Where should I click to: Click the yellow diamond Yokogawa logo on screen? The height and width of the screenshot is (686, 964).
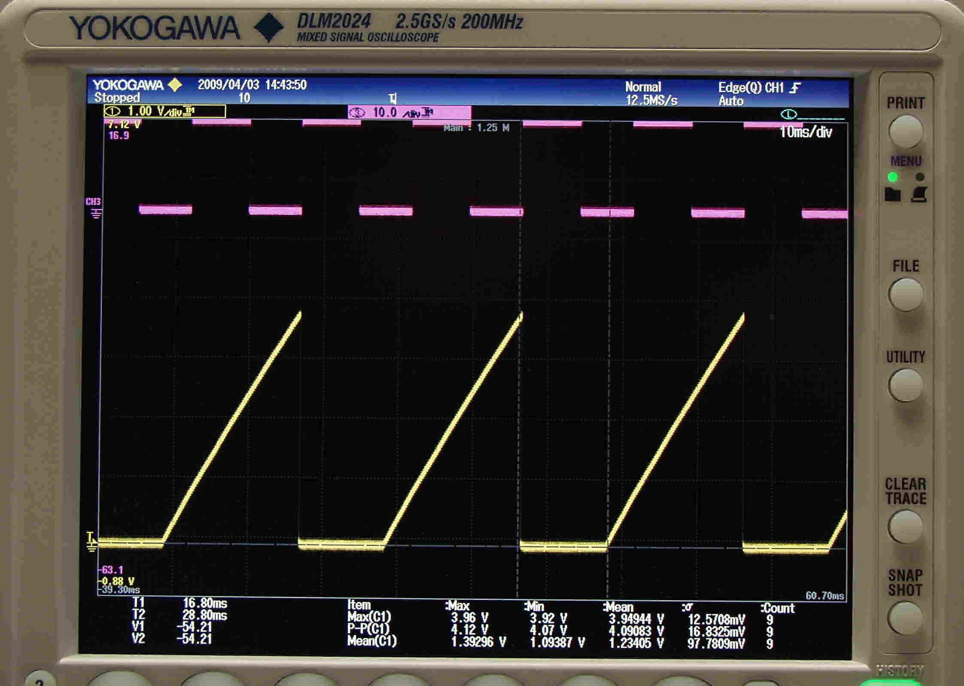tap(175, 85)
